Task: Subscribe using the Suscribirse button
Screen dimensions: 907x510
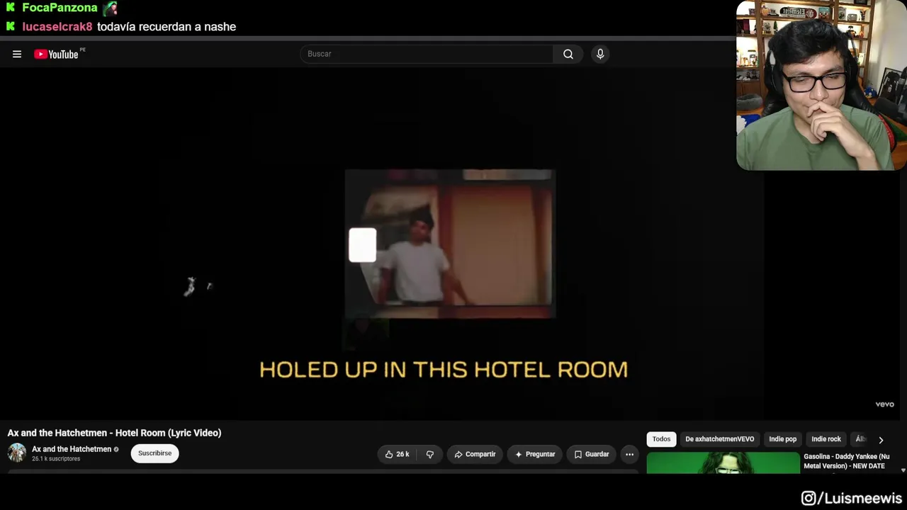Action: click(x=154, y=453)
